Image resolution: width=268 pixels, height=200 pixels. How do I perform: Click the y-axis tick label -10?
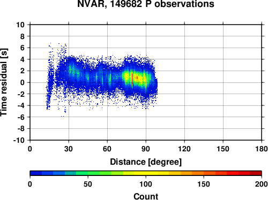coord(19,140)
